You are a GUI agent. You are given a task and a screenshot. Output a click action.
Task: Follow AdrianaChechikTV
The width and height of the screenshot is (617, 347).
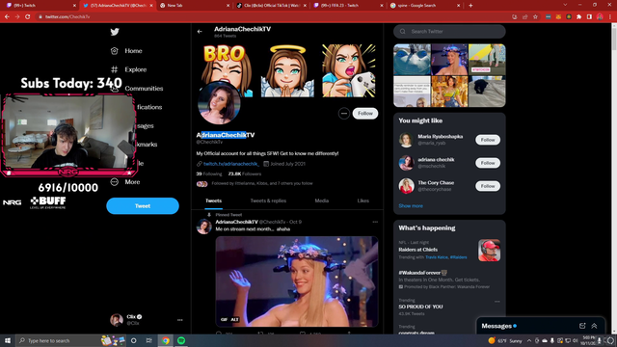365,114
